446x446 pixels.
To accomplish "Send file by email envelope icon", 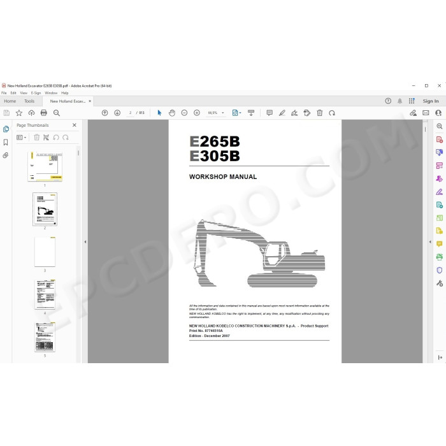I will coord(426,113).
